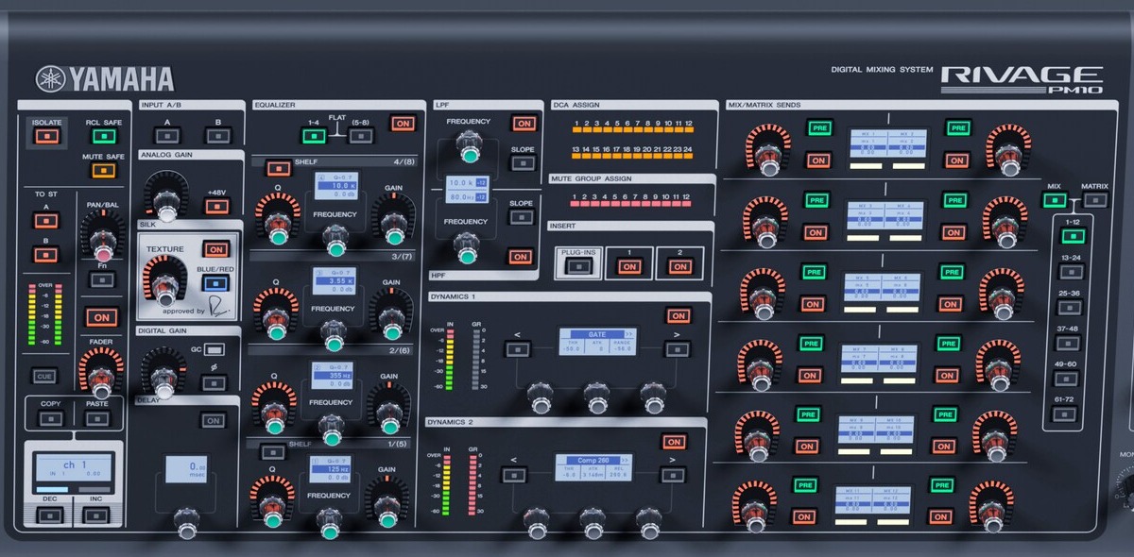Select the EQ 1-4 band button
Image resolution: width=1134 pixels, height=557 pixels.
tap(314, 136)
